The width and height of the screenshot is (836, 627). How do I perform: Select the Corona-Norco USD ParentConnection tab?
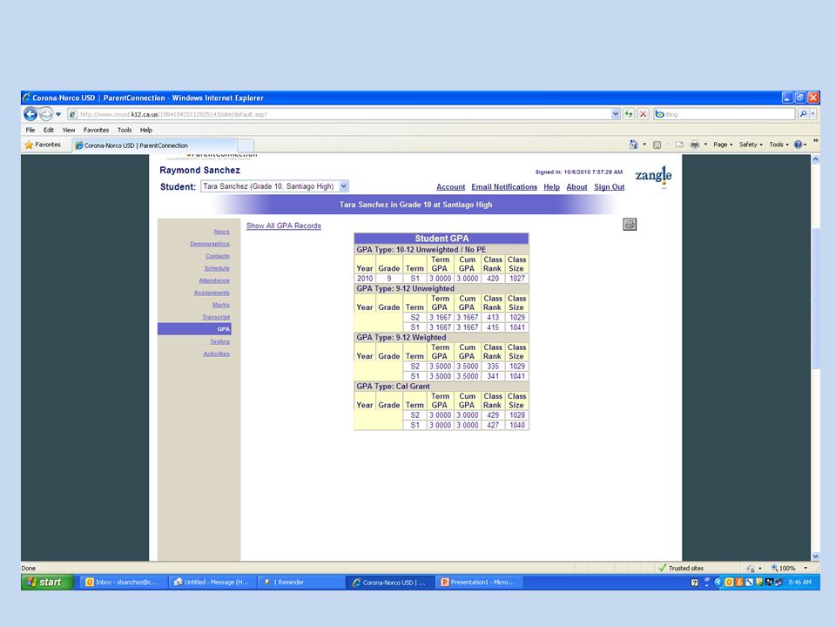click(155, 145)
